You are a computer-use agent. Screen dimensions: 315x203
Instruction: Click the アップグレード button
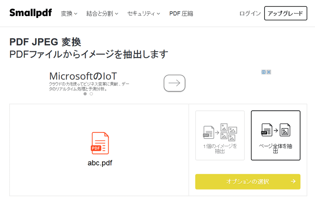[285, 13]
